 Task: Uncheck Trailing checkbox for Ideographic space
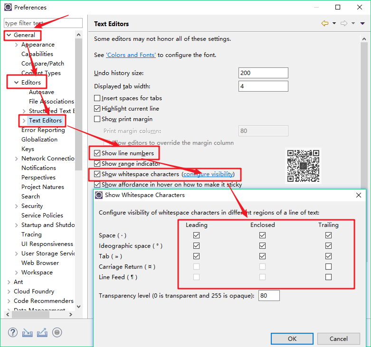328,245
